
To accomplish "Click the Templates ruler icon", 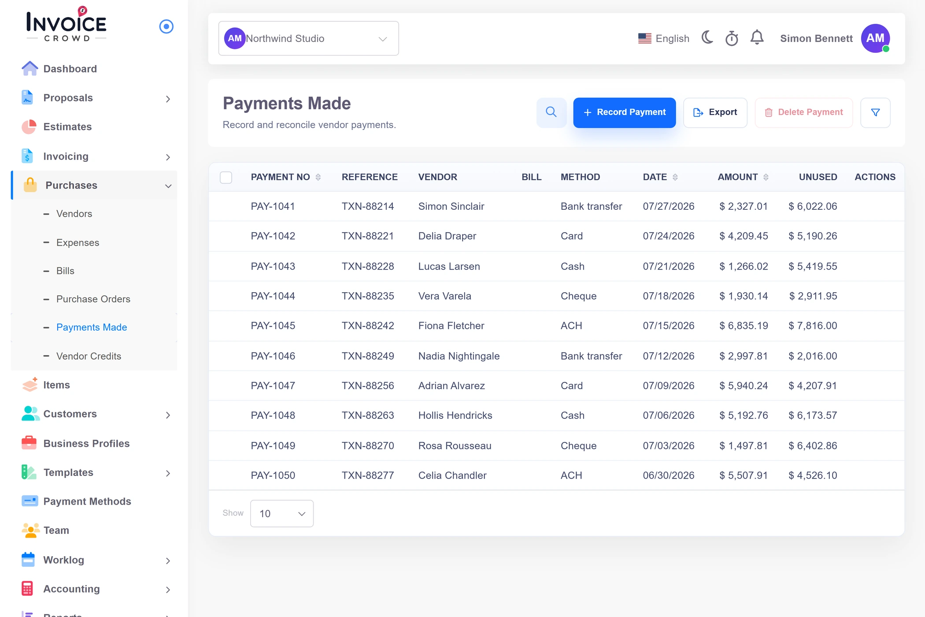I will (x=29, y=472).
